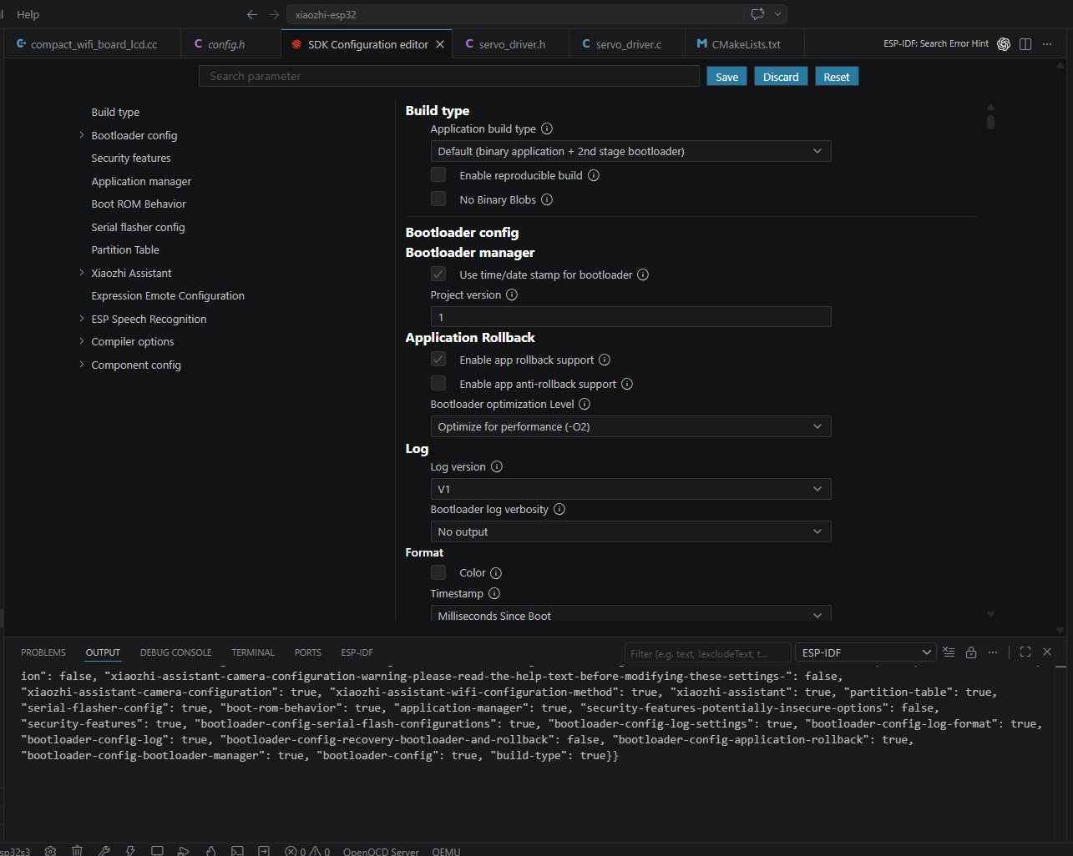Toggle No Binary Blobs checkbox
This screenshot has width=1073, height=856.
(x=438, y=199)
